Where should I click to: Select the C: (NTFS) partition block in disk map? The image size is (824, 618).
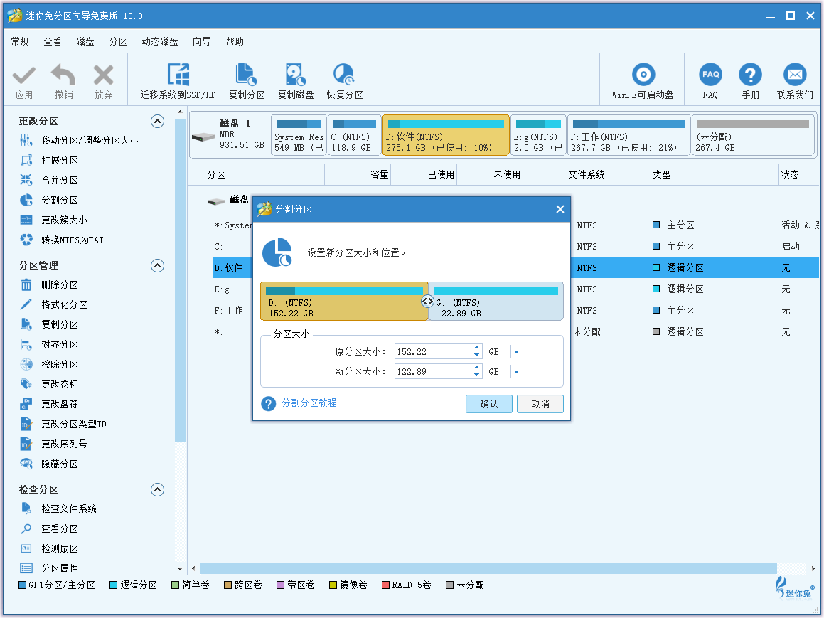[355, 136]
